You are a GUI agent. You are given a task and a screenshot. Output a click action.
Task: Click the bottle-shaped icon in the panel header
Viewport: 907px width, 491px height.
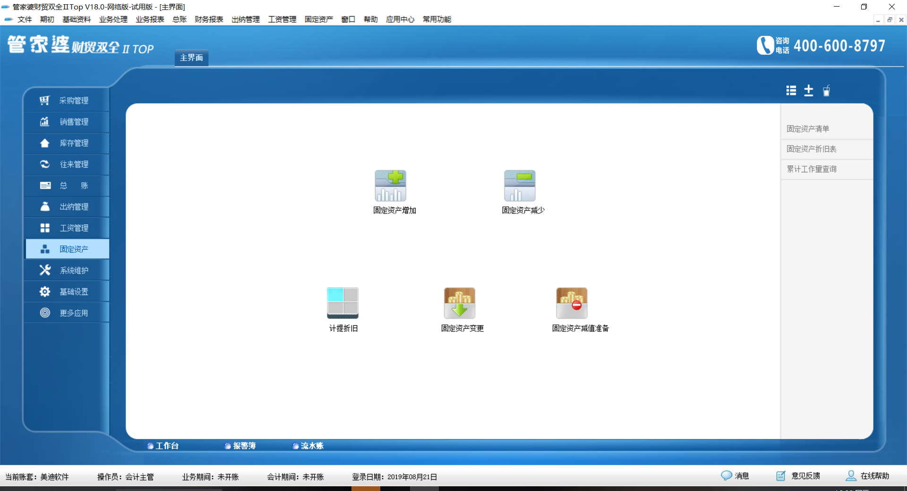coord(826,91)
